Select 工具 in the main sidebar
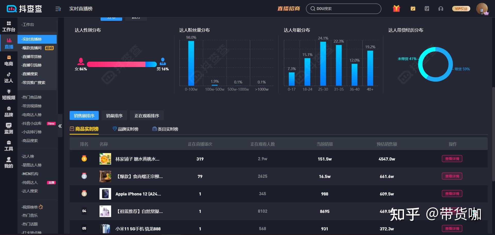The image size is (495, 235). (x=9, y=146)
